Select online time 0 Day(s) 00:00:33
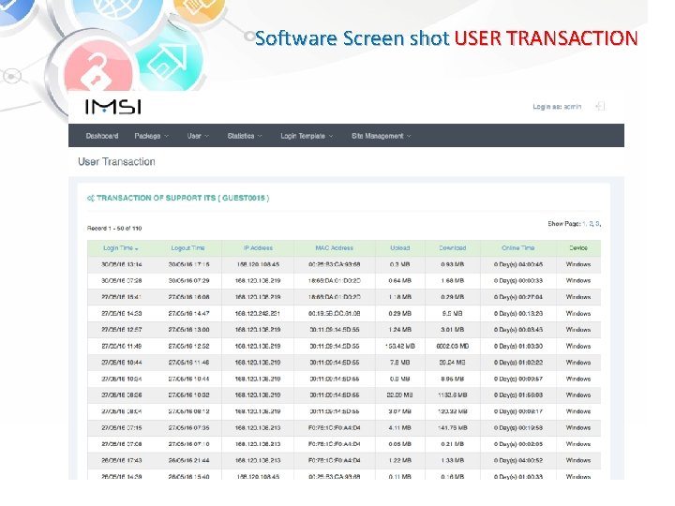This screenshot has width=675, height=506. click(518, 281)
